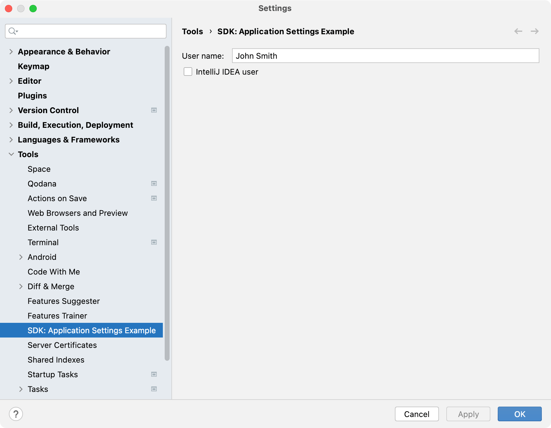The width and height of the screenshot is (551, 428).
Task: Click project-level icon beside Tasks
Action: (154, 389)
